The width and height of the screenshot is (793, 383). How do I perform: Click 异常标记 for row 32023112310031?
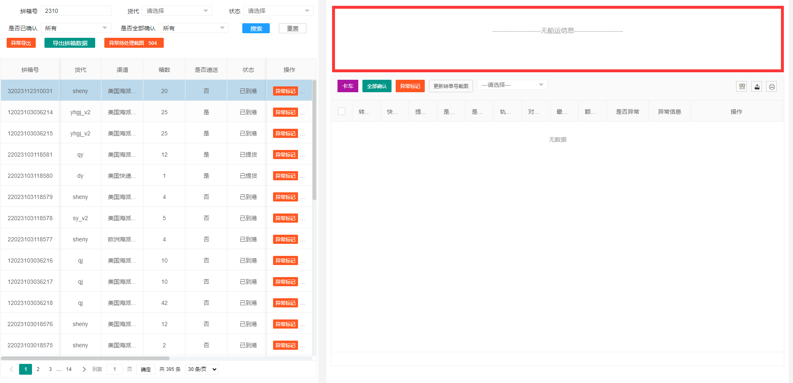click(286, 91)
